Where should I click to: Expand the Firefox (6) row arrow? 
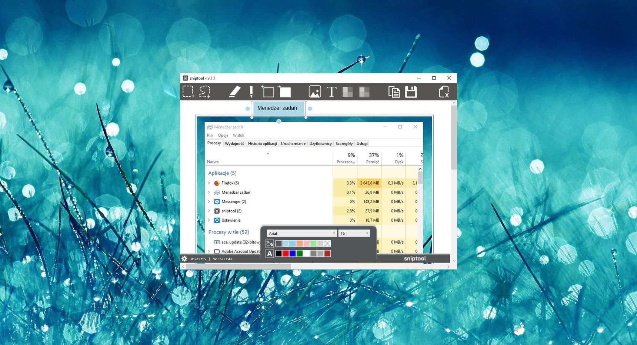click(x=209, y=183)
